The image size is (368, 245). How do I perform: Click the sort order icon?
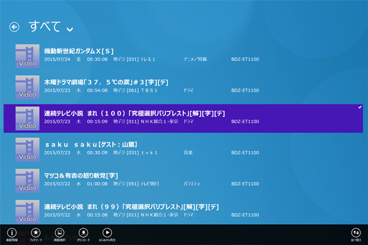355,232
